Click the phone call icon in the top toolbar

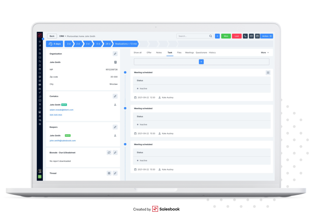(245, 36)
